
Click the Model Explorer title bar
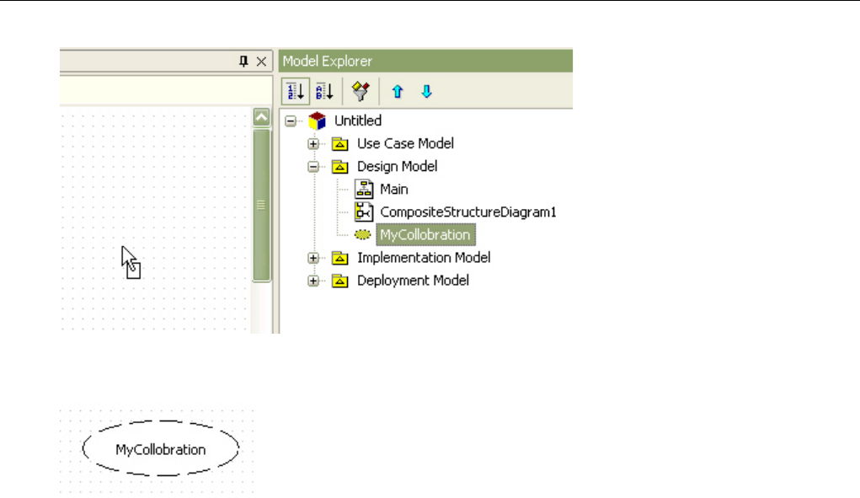click(425, 61)
